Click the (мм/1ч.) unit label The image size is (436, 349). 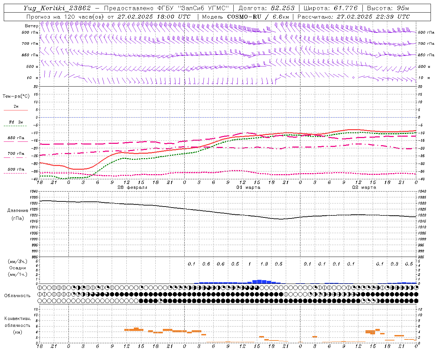18,274
